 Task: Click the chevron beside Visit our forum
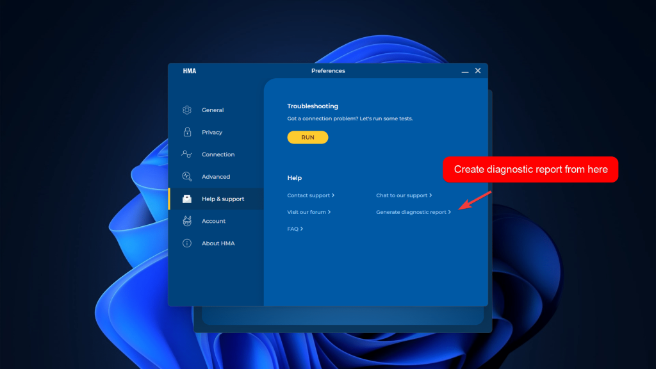pos(329,212)
